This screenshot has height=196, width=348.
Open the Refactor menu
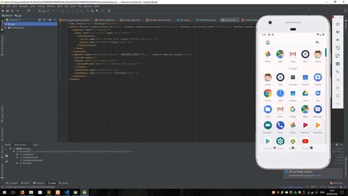click(x=51, y=6)
